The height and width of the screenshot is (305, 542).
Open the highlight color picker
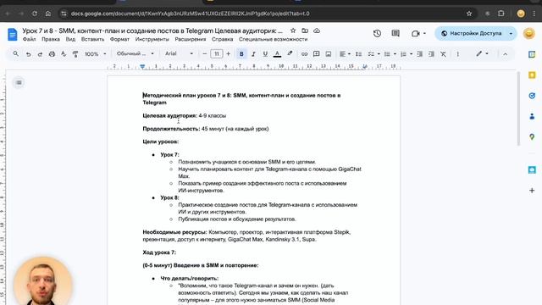click(290, 53)
